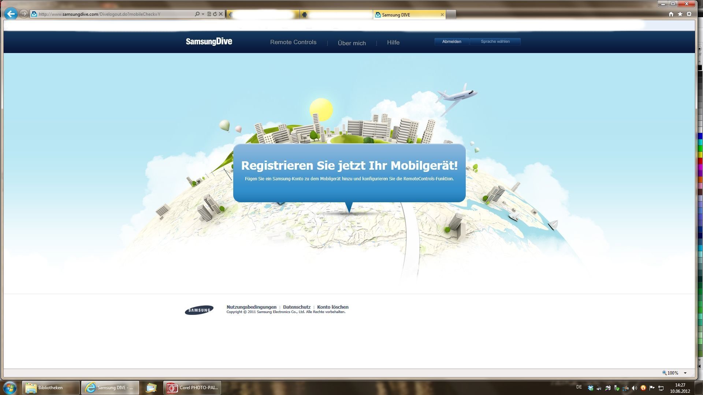Click the search magnifier in address bar
The height and width of the screenshot is (395, 703).
[197, 14]
